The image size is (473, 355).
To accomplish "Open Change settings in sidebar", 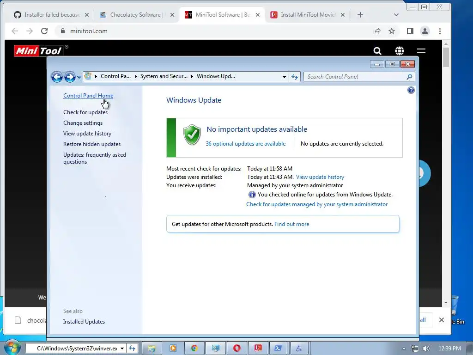I will (83, 123).
